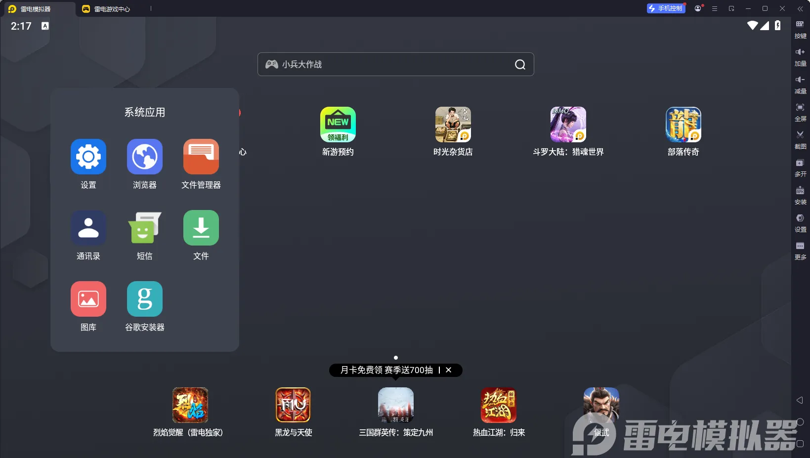Click the Android back triangle button

point(800,400)
